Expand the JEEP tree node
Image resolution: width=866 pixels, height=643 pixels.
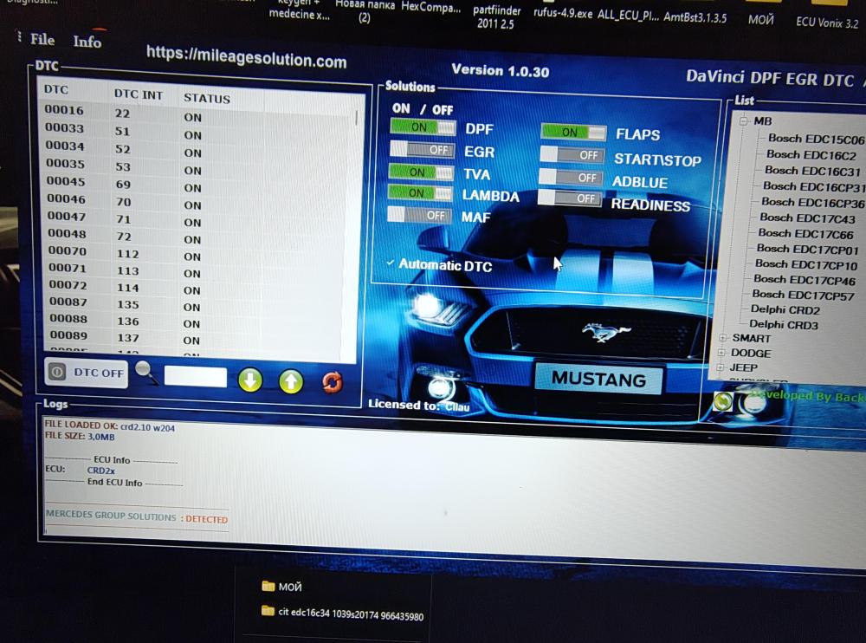pos(720,367)
